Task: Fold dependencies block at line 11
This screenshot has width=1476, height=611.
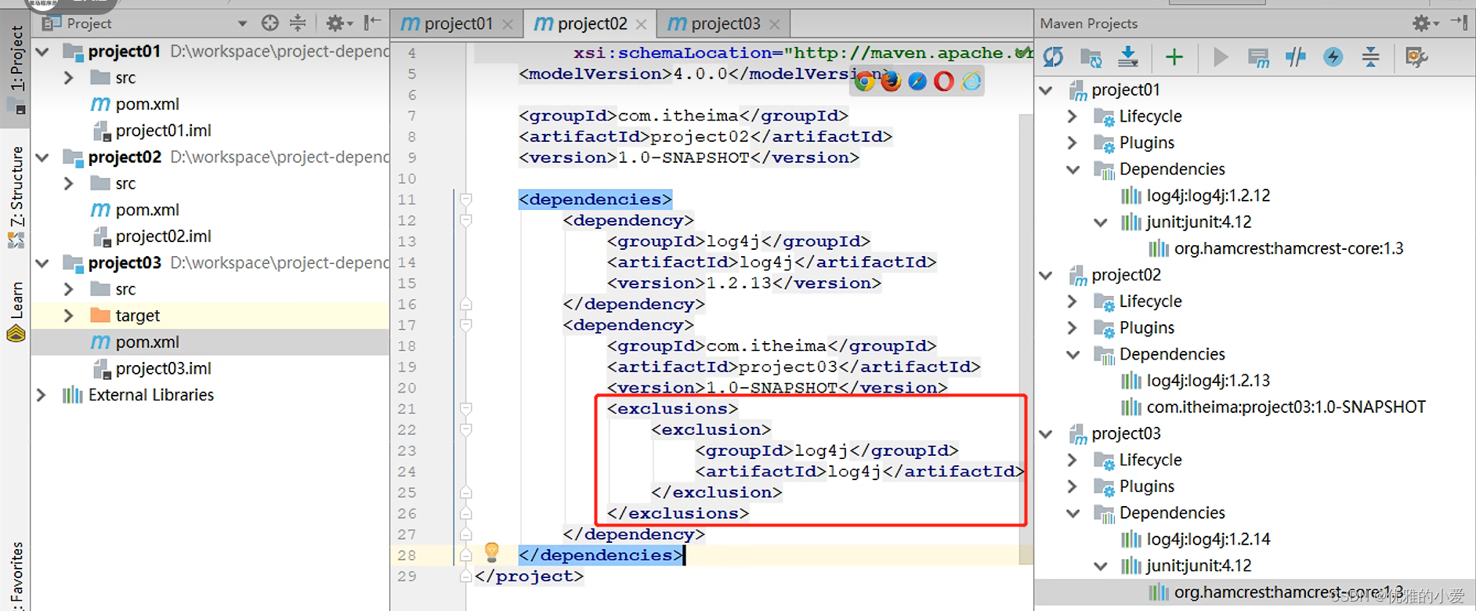Action: (x=466, y=199)
